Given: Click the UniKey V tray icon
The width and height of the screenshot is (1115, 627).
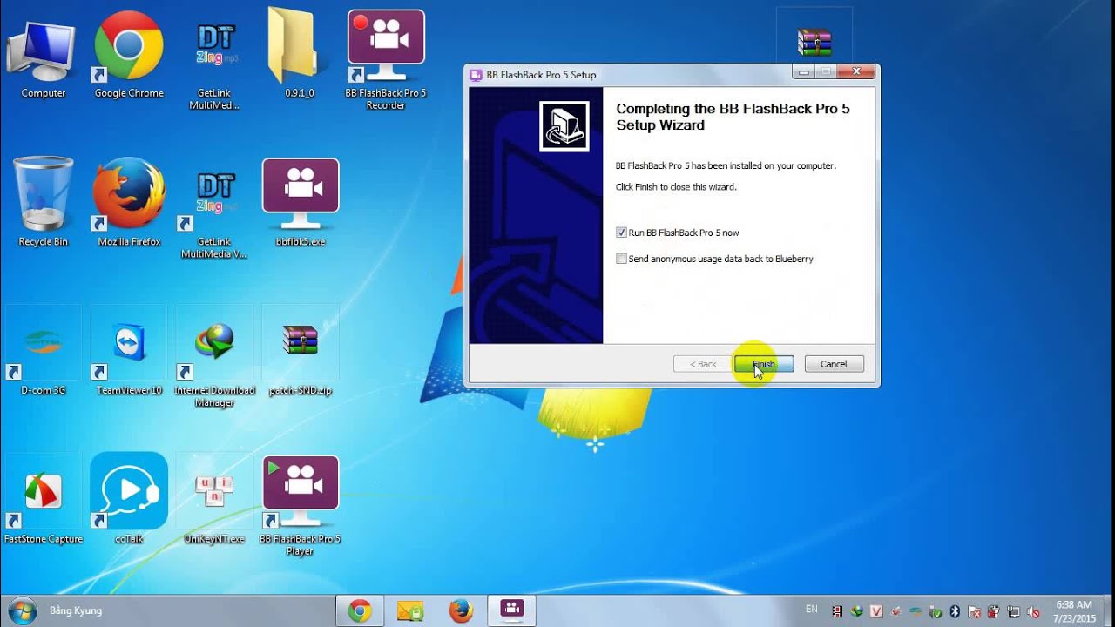Looking at the screenshot, I should click(x=876, y=611).
